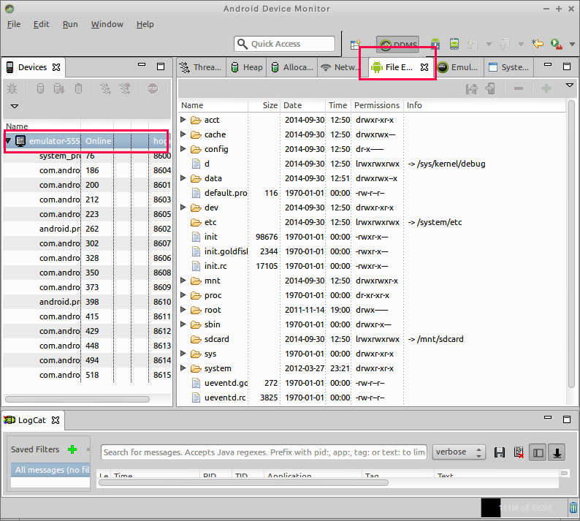The height and width of the screenshot is (521, 580).
Task: Run the garbage collector trash icon
Action: click(x=573, y=507)
